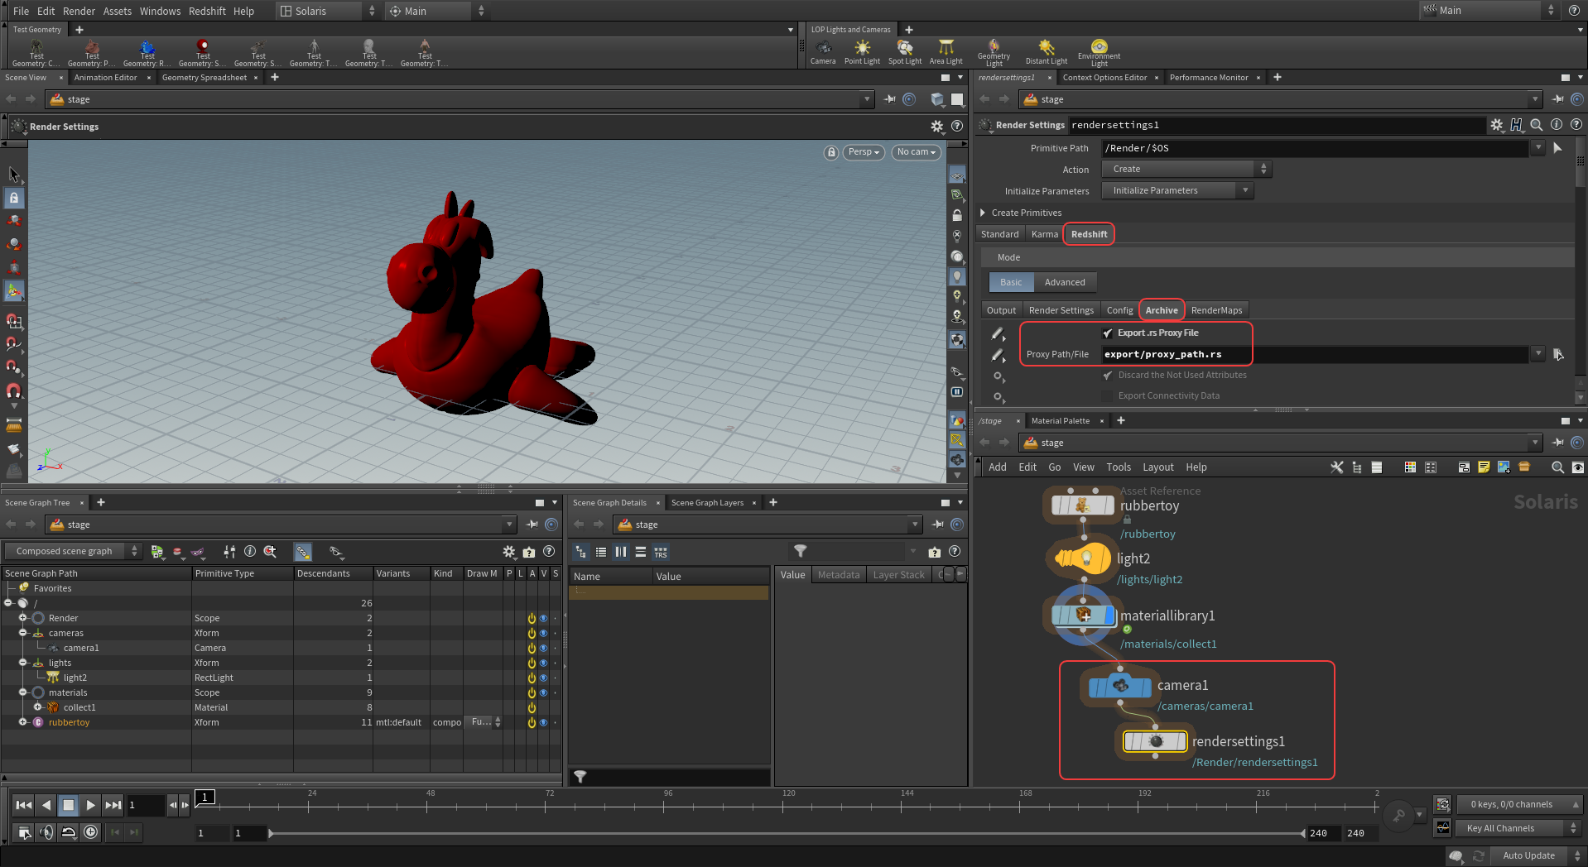The image size is (1588, 867).
Task: Click the camera1 node icon
Action: point(1119,686)
